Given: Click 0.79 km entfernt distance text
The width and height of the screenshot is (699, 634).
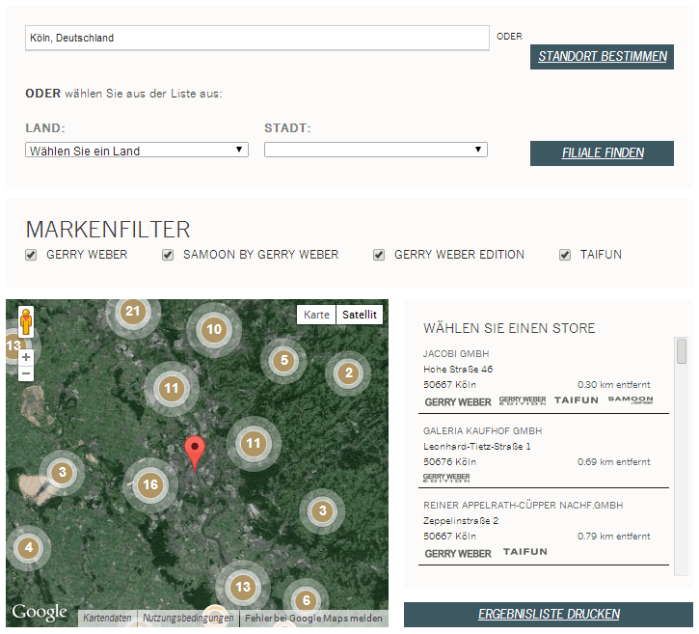Looking at the screenshot, I should [613, 537].
